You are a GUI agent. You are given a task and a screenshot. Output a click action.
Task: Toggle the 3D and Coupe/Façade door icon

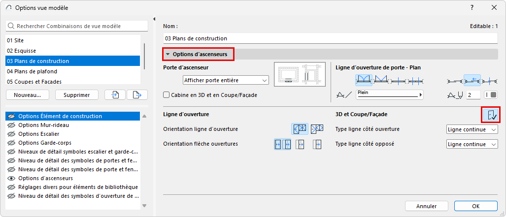(491, 115)
